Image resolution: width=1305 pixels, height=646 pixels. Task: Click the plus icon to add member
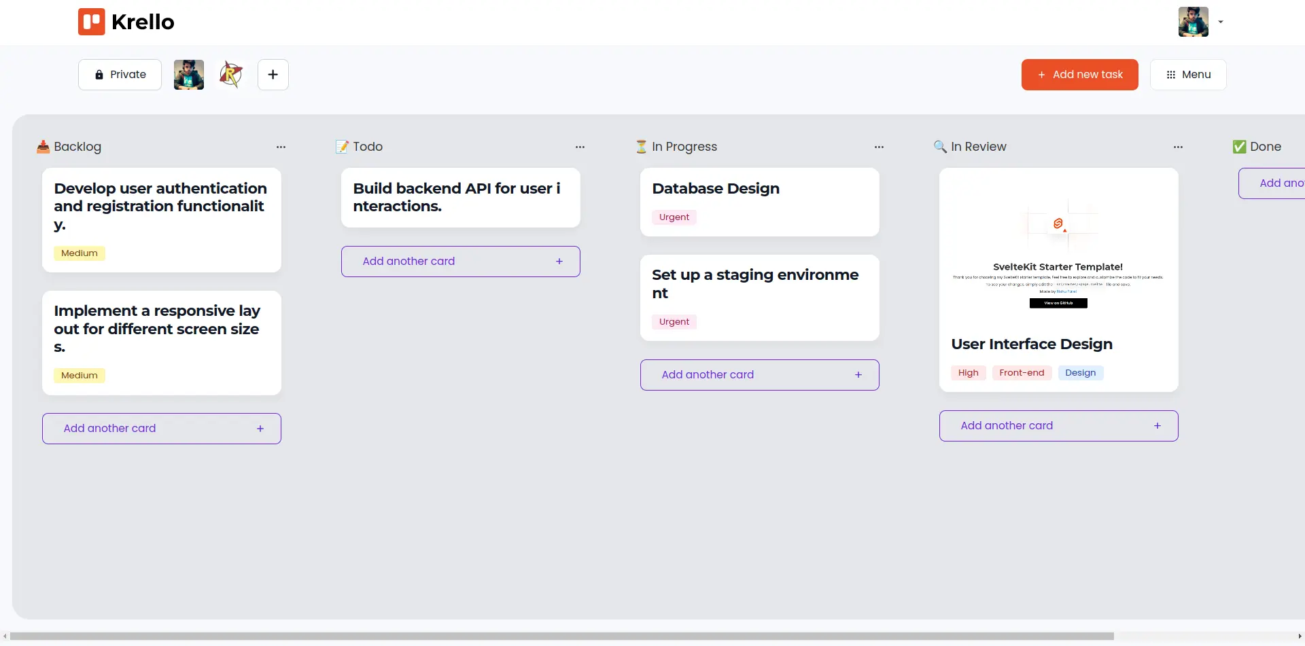pyautogui.click(x=273, y=75)
